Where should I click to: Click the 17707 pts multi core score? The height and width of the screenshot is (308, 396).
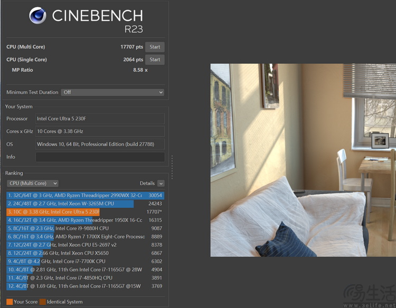coord(131,47)
